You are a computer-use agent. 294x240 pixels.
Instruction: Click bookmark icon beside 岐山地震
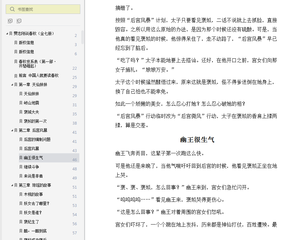(x=21, y=103)
